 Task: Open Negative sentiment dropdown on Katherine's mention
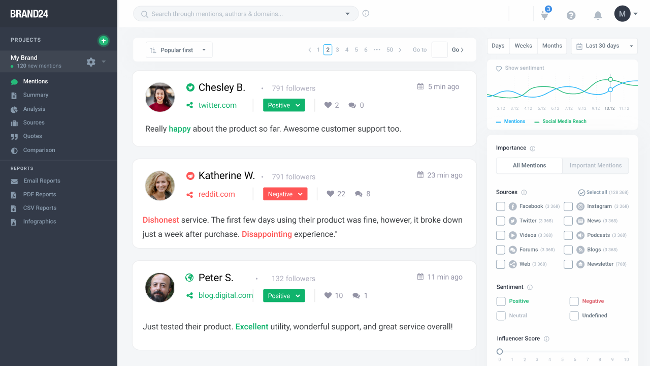pos(285,194)
